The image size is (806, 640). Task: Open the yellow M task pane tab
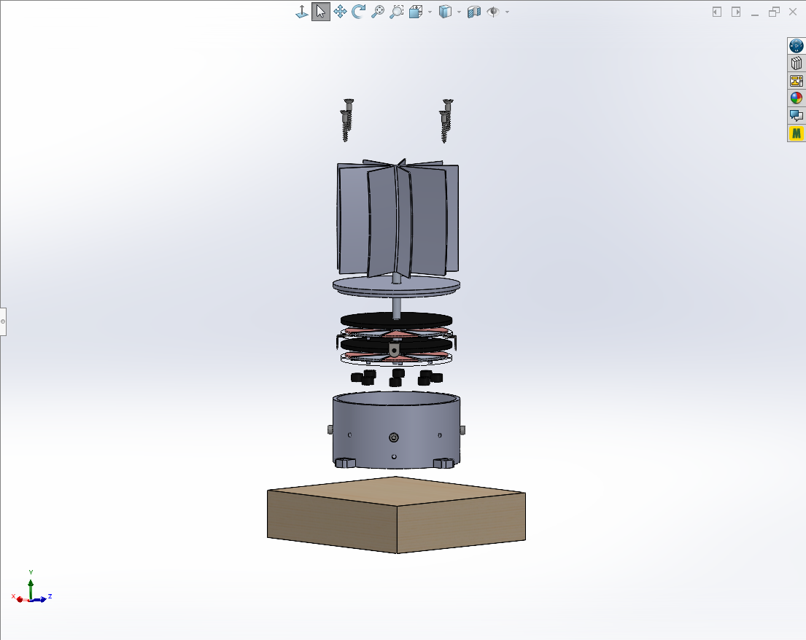coord(796,133)
